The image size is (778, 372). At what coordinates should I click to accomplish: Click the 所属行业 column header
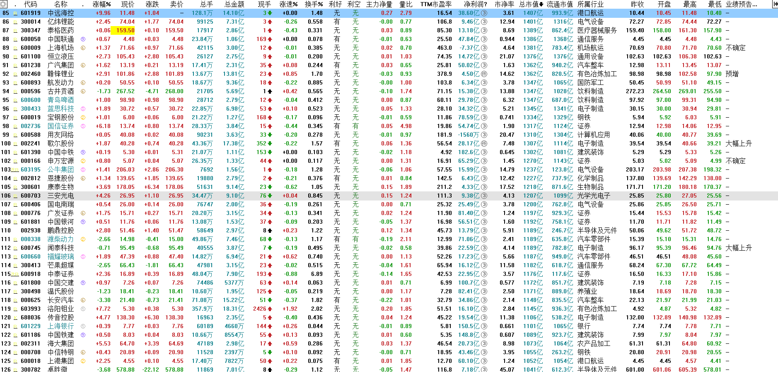coord(590,4)
